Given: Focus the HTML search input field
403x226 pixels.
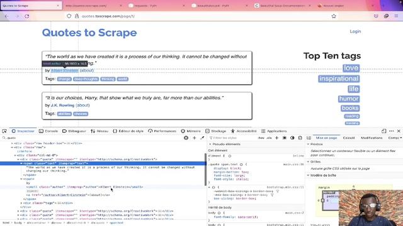Looking at the screenshot, I should [x=93, y=138].
